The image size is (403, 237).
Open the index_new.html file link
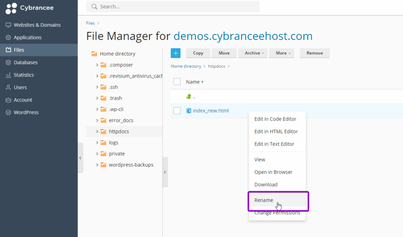point(211,111)
